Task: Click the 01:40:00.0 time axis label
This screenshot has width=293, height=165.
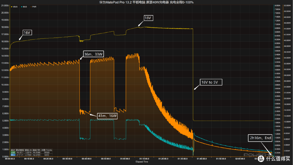Action: [x=202, y=159]
